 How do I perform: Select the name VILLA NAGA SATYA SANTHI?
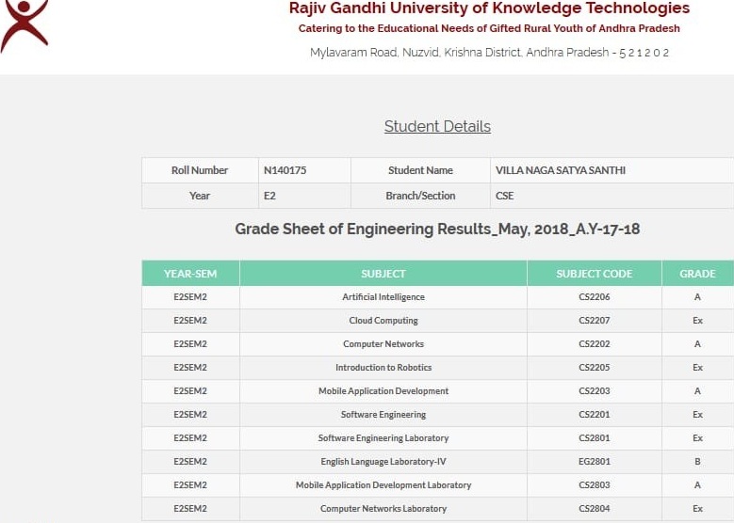click(561, 170)
